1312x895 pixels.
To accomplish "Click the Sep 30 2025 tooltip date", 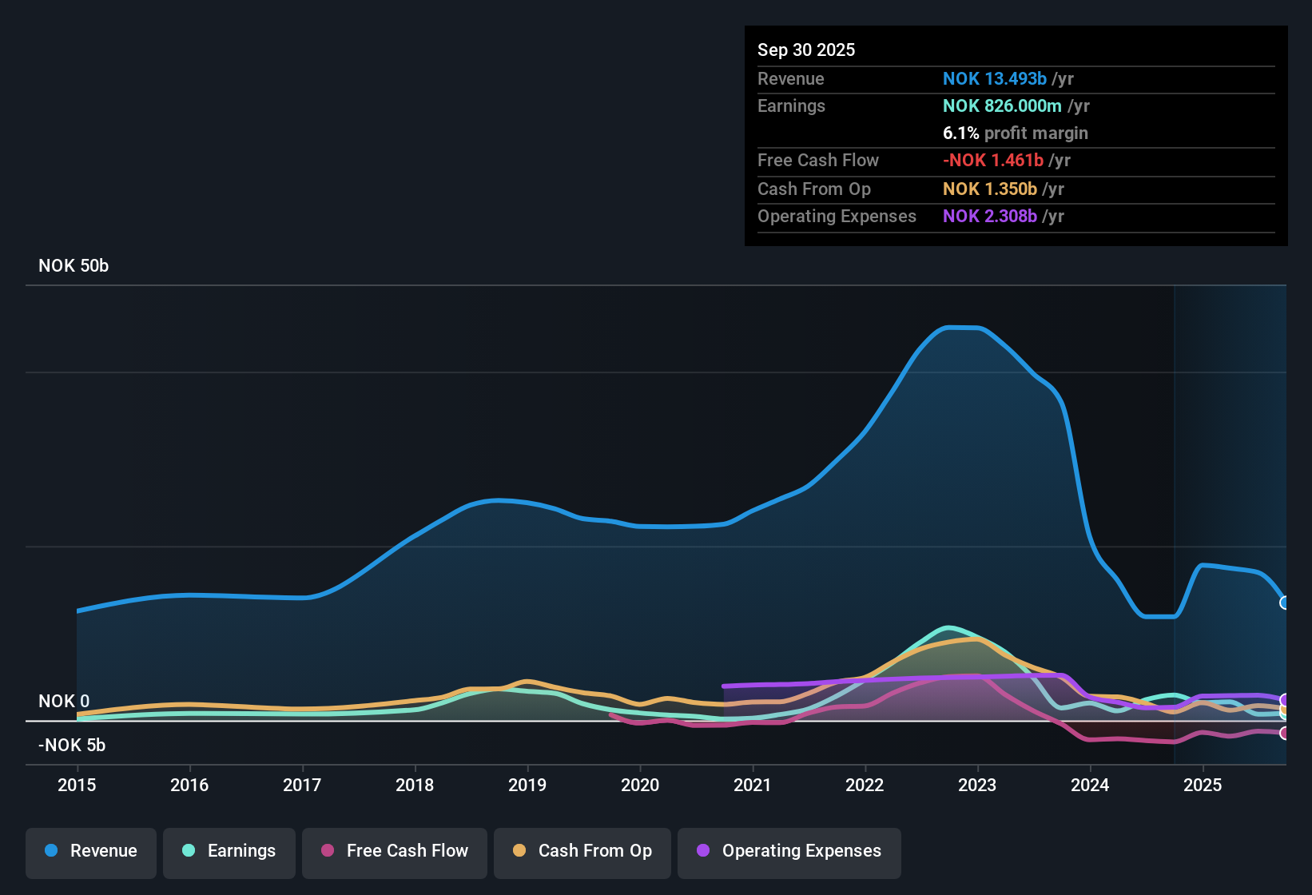I will click(x=806, y=50).
